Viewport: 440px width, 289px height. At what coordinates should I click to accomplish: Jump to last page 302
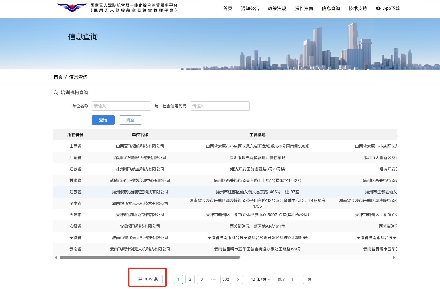(x=226, y=279)
